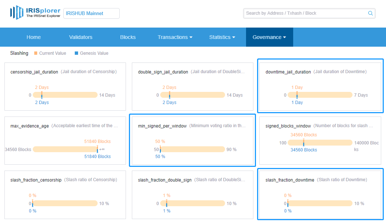Go to the Home page

[x=34, y=37]
